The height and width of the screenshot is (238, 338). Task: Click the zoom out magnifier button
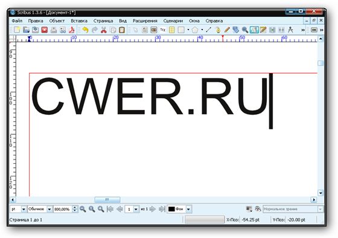[x=83, y=209]
